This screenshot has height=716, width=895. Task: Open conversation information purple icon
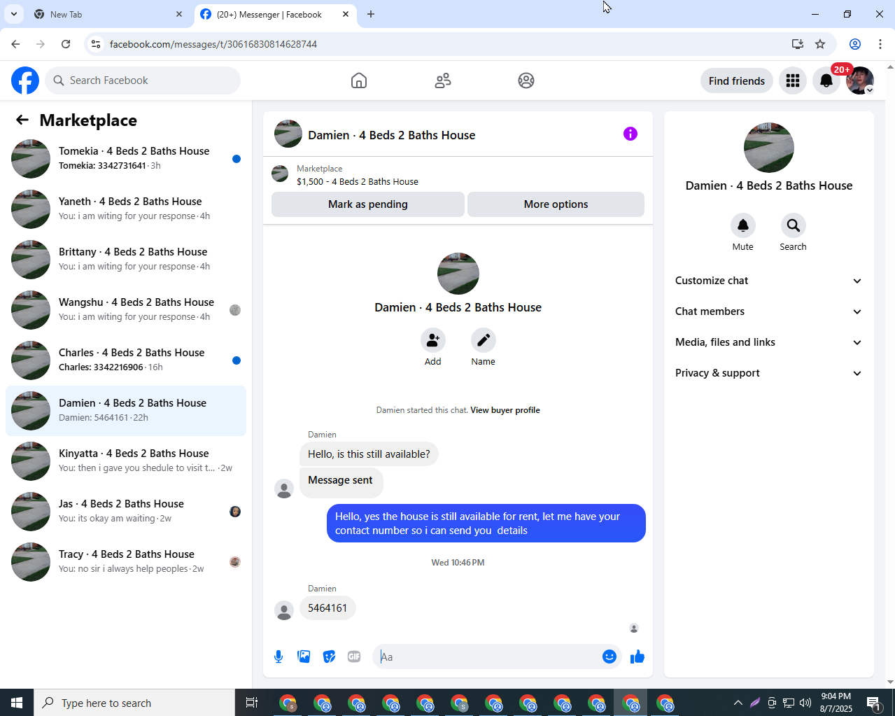(630, 134)
